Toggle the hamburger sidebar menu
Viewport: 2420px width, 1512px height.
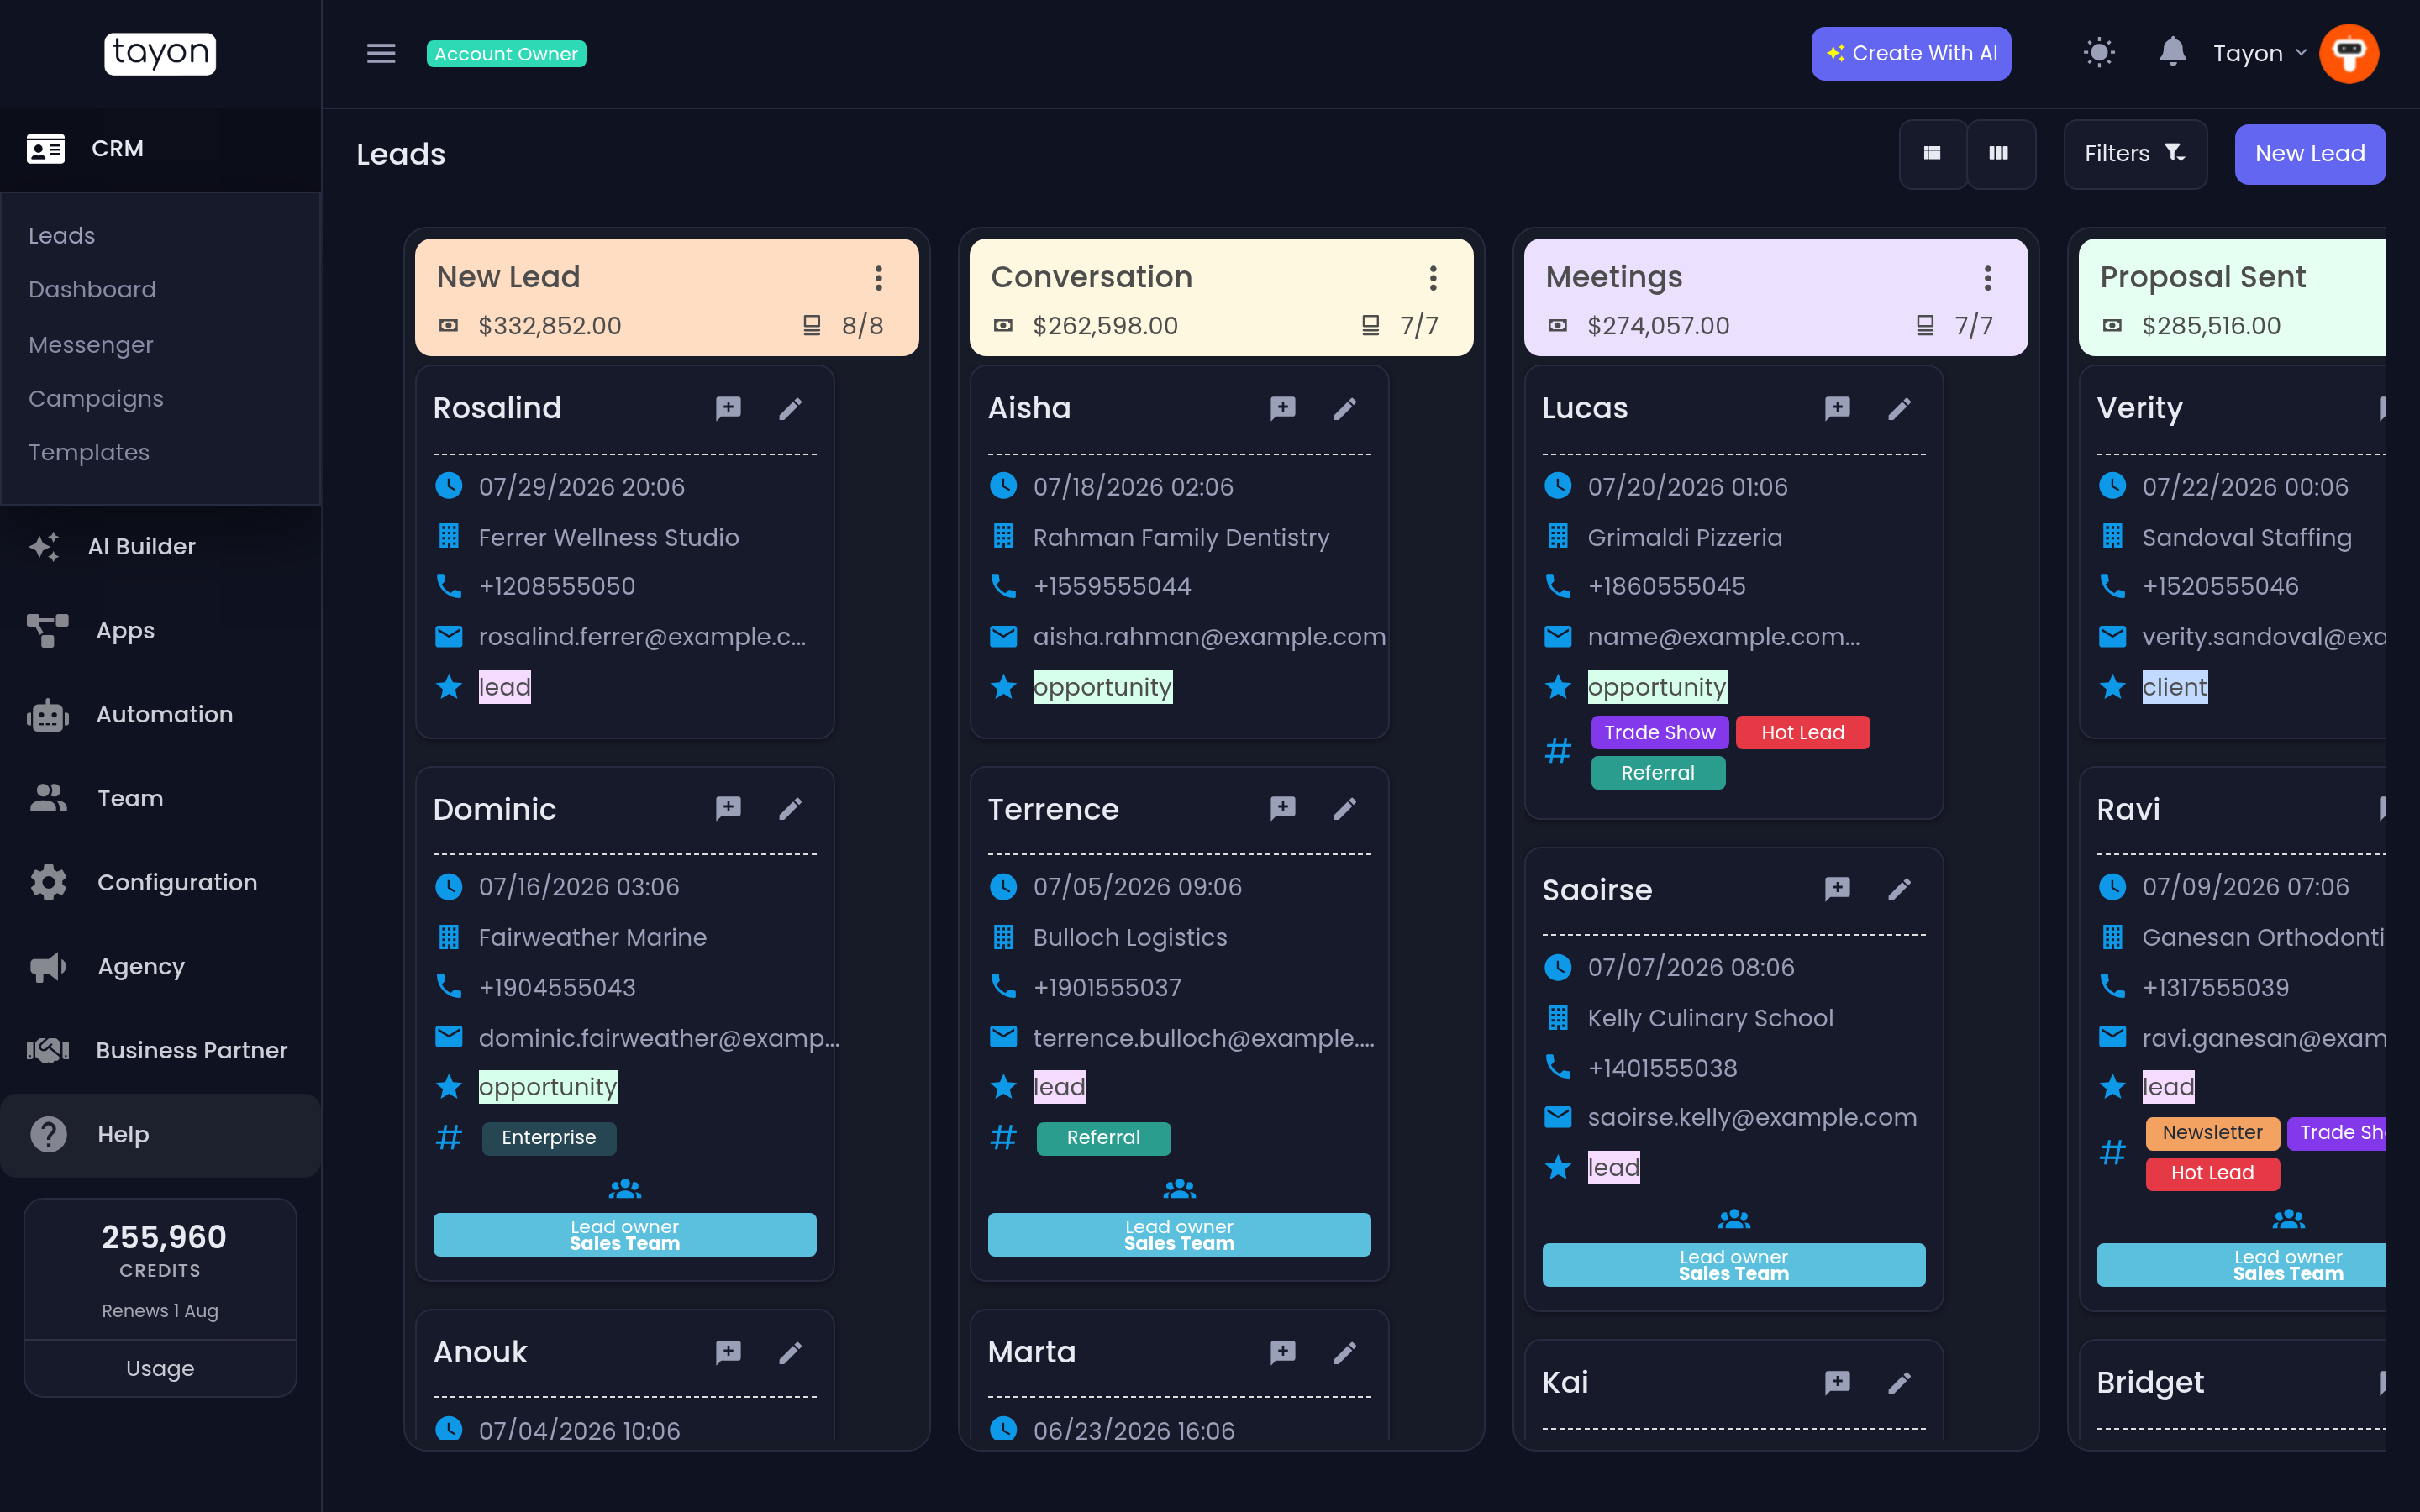coord(381,54)
